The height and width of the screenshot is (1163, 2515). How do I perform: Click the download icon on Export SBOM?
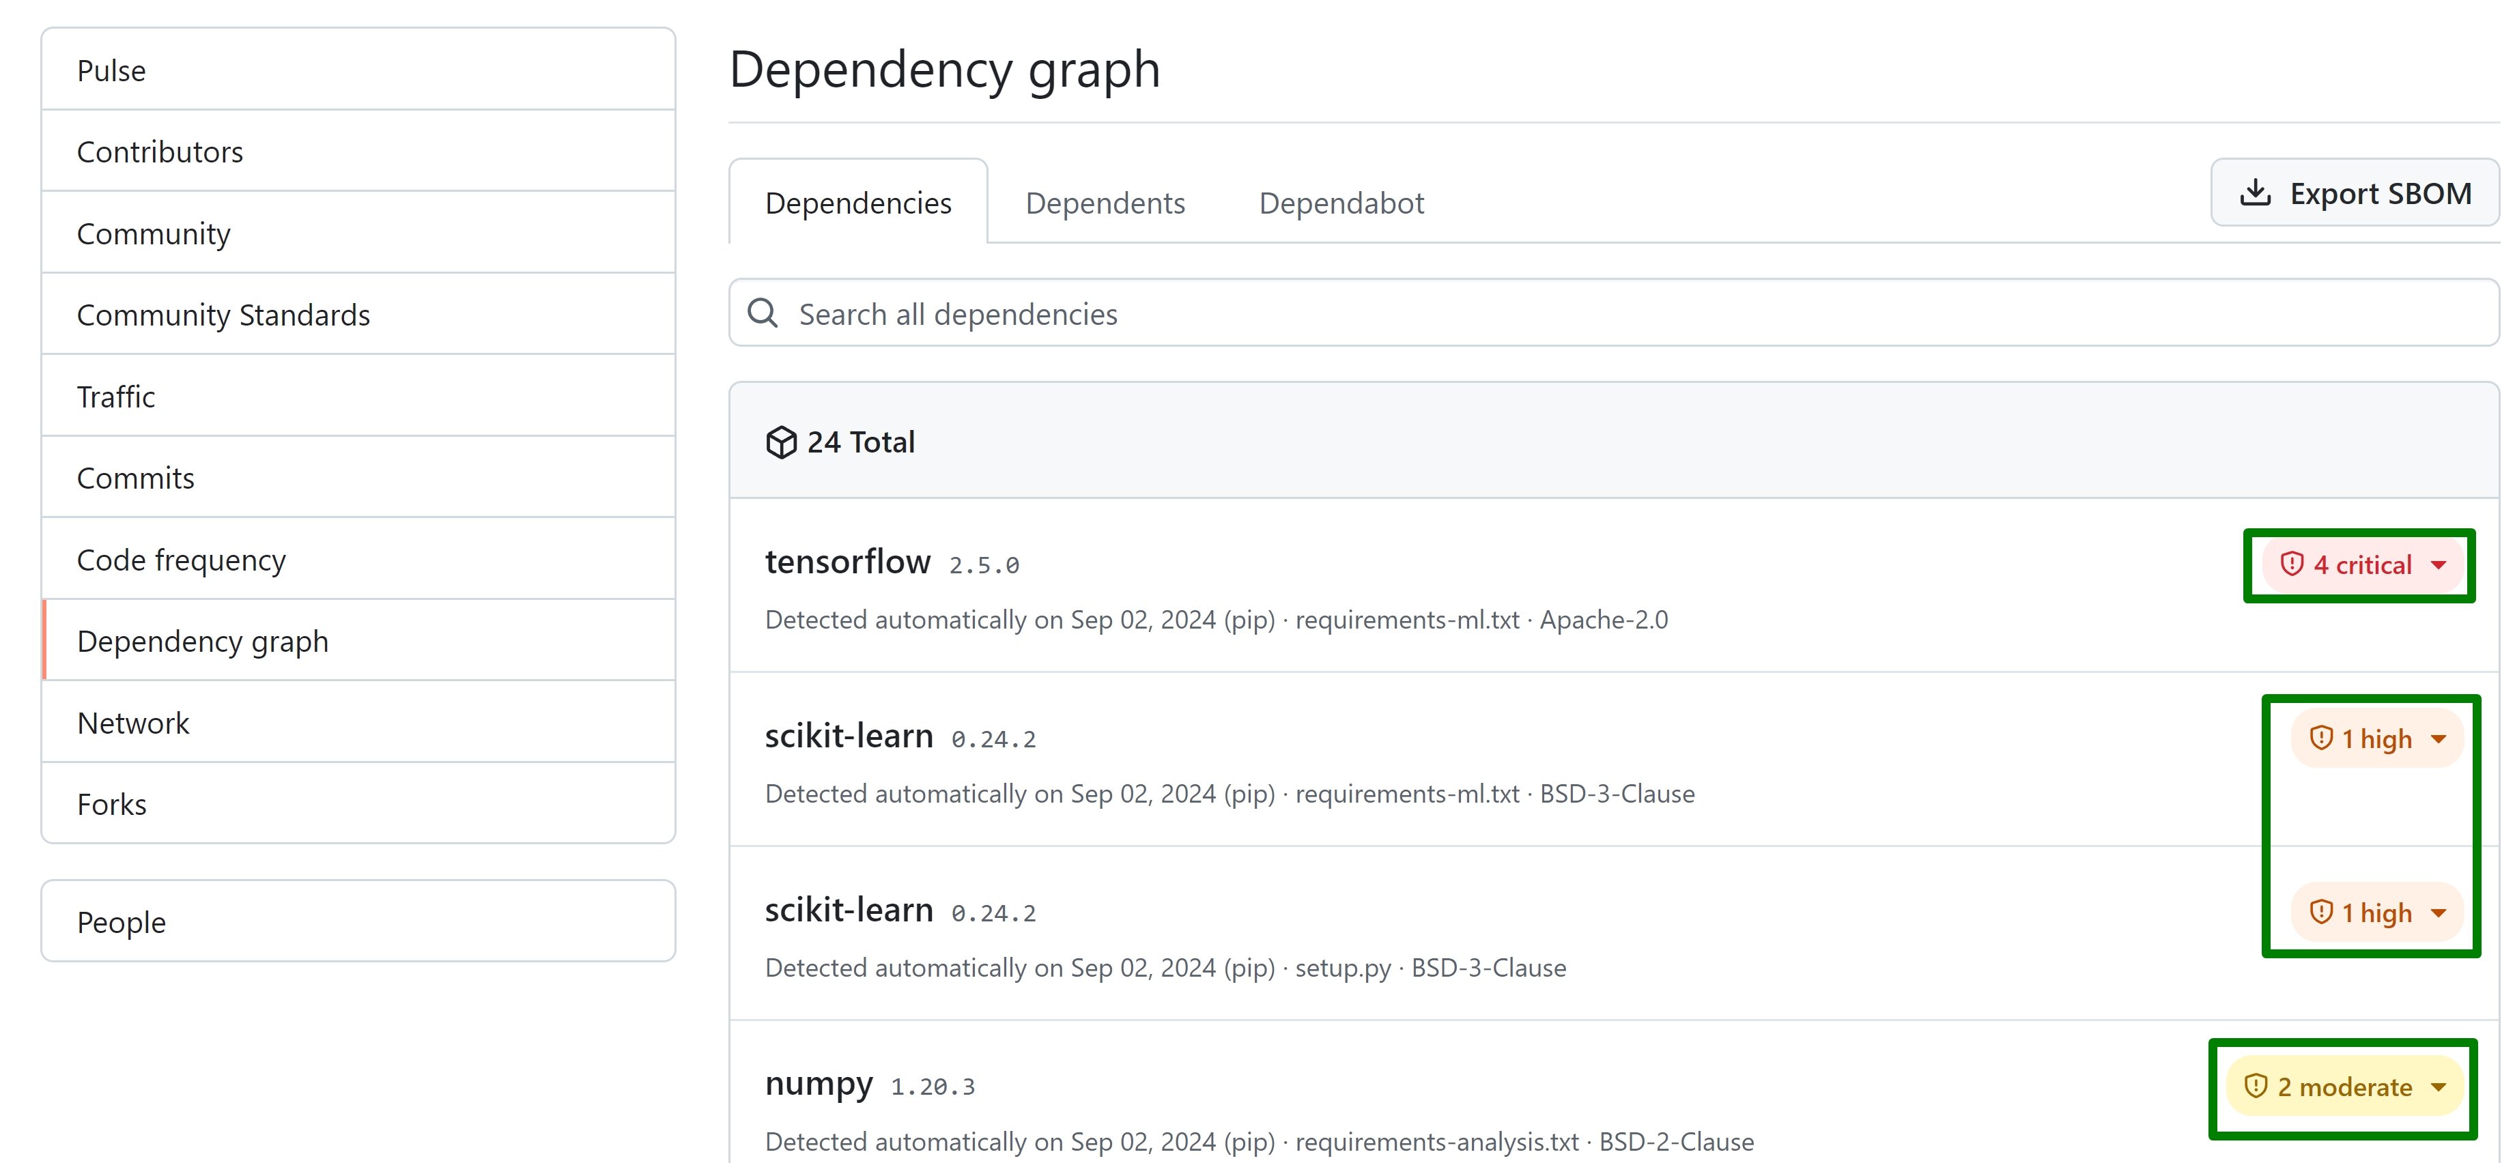2254,192
